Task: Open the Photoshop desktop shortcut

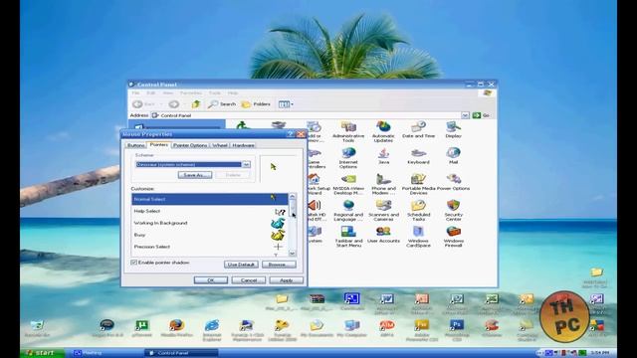Action: pyautogui.click(x=457, y=330)
